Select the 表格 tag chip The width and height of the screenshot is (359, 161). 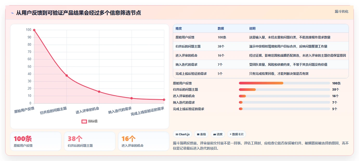coord(201,134)
